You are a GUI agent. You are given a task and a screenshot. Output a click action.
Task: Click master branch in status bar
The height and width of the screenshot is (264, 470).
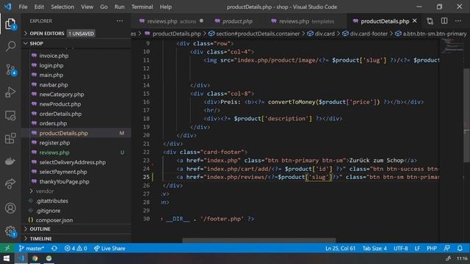click(32, 249)
